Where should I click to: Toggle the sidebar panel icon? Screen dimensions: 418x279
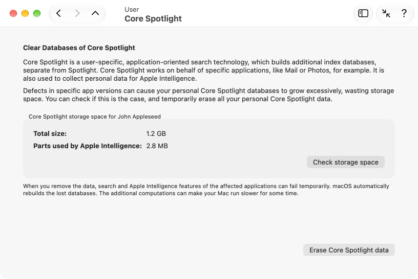pos(363,13)
